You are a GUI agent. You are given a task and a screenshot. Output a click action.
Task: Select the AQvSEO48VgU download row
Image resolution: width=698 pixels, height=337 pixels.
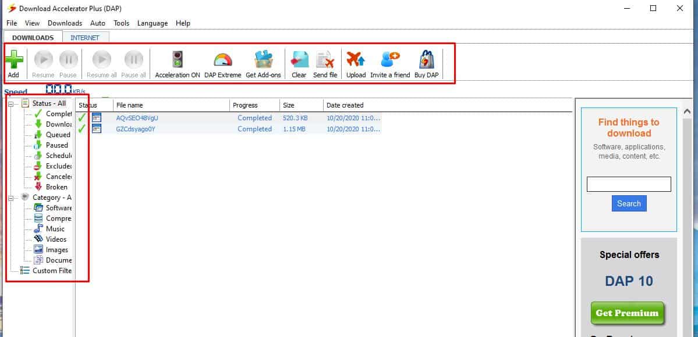pyautogui.click(x=228, y=118)
